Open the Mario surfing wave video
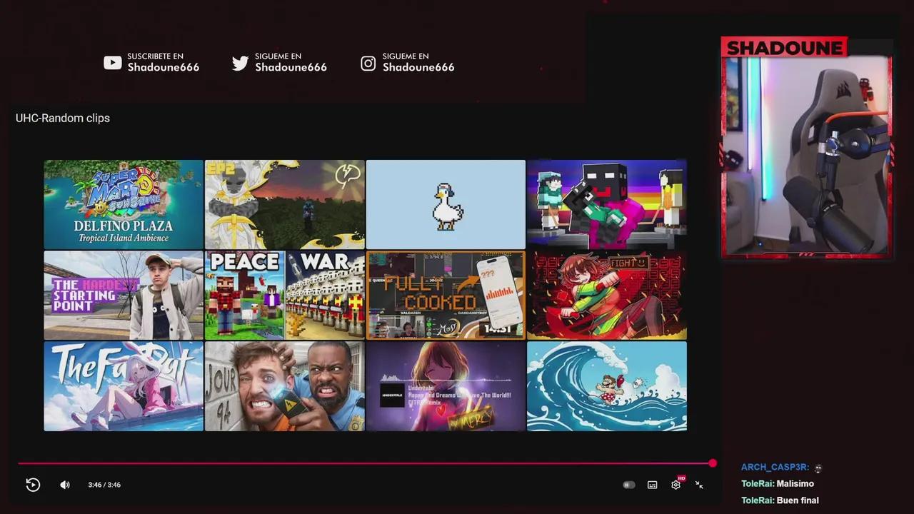The width and height of the screenshot is (914, 514). (607, 386)
